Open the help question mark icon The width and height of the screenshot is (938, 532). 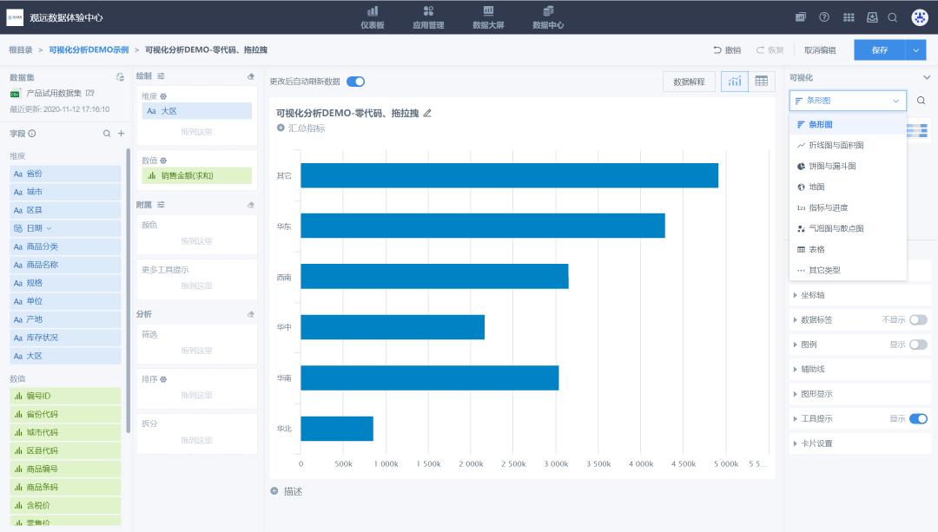coord(824,17)
